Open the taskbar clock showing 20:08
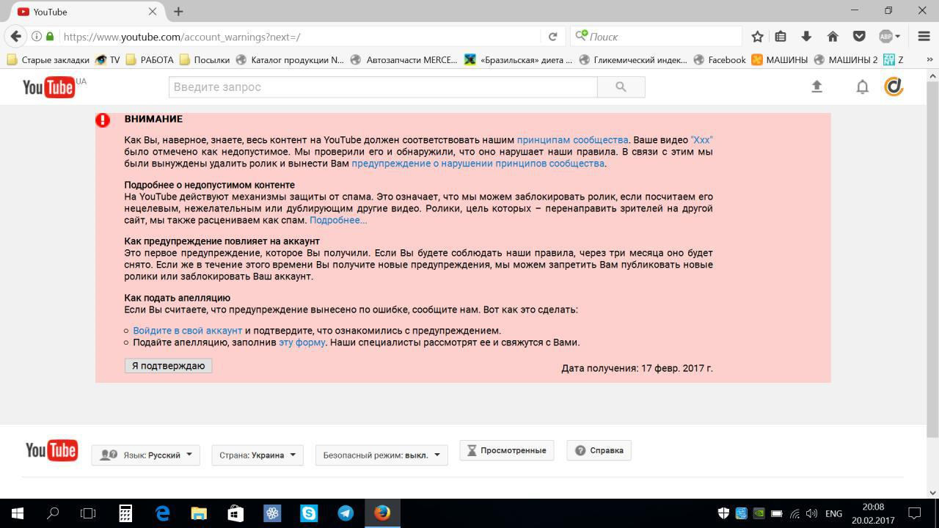This screenshot has height=528, width=939. tap(873, 513)
